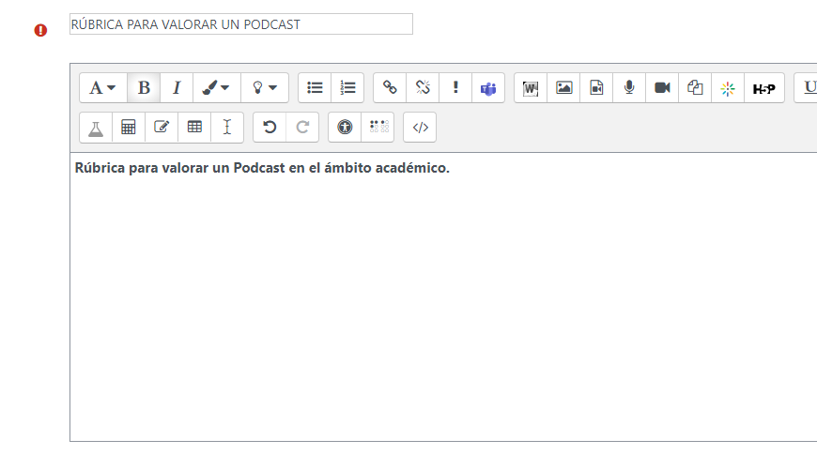Undo the last action

[x=270, y=128]
